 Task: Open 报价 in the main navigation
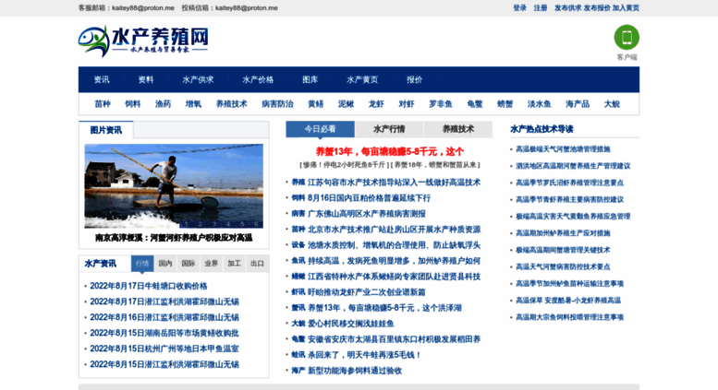point(414,79)
